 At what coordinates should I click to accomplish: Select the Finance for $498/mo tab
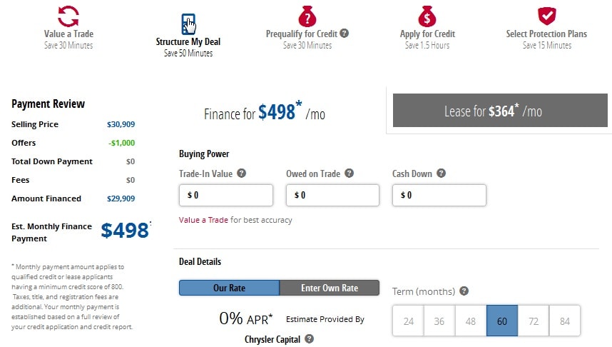[264, 112]
